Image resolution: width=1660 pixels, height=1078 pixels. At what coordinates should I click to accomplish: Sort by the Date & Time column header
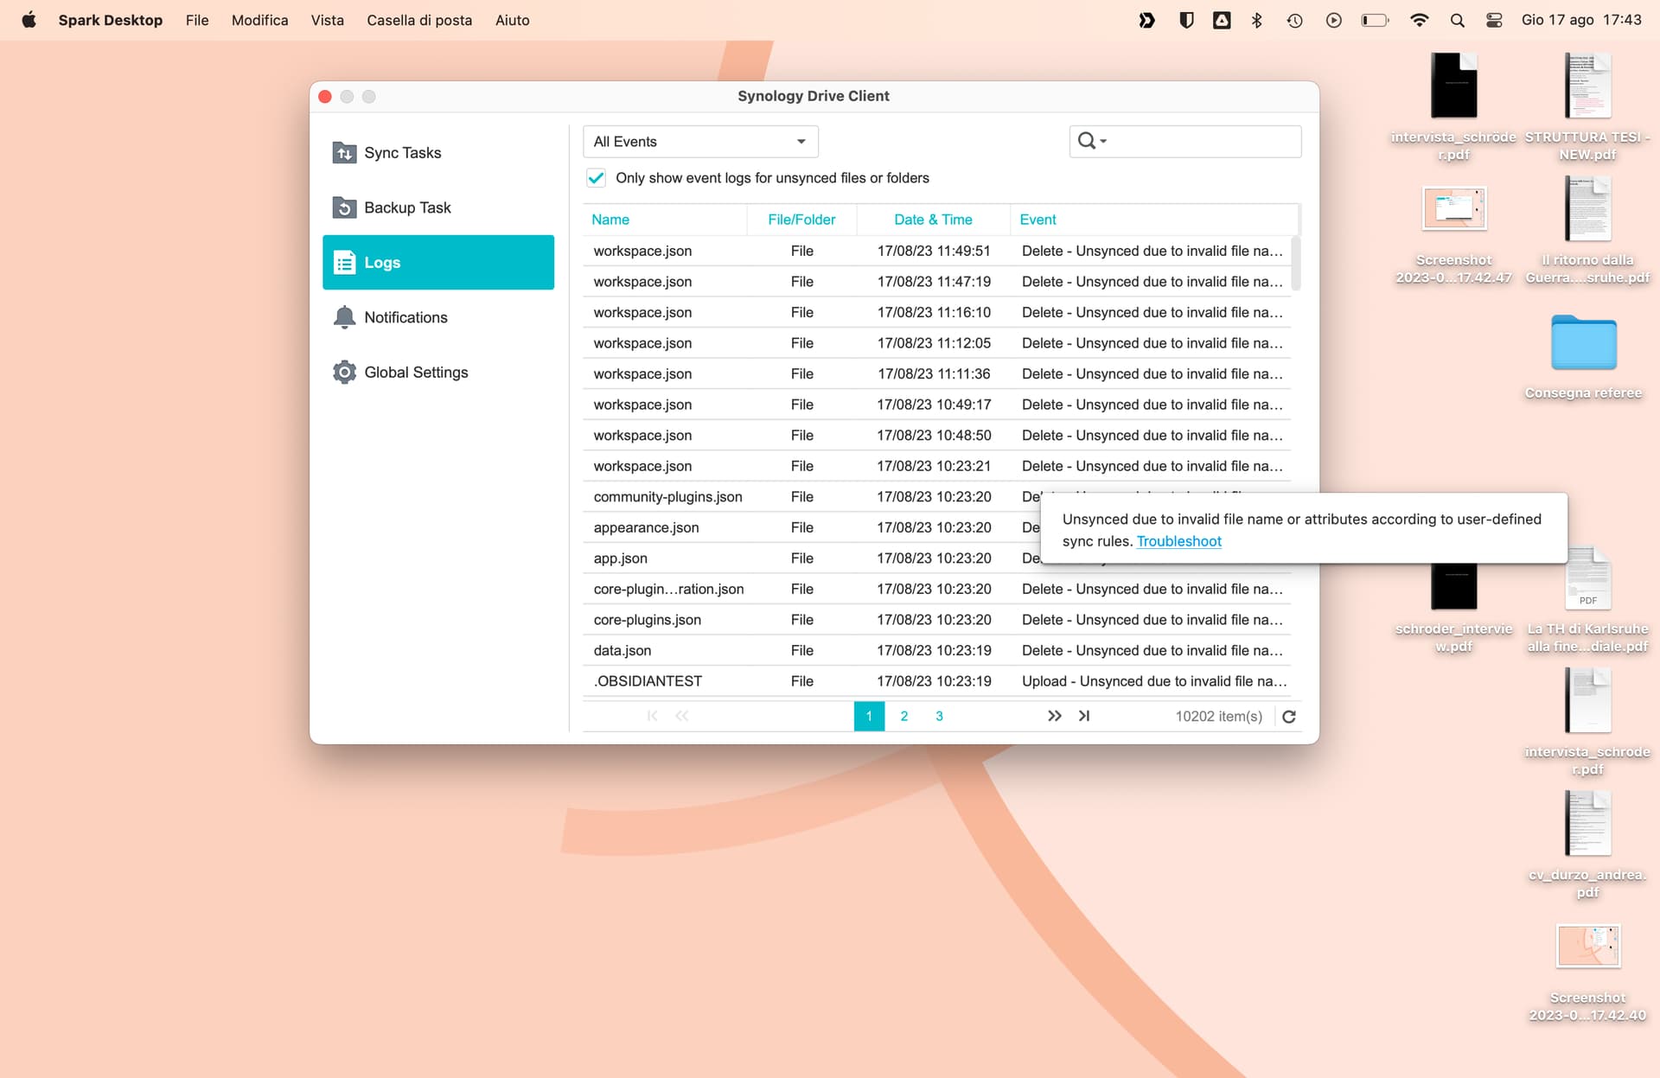point(933,220)
